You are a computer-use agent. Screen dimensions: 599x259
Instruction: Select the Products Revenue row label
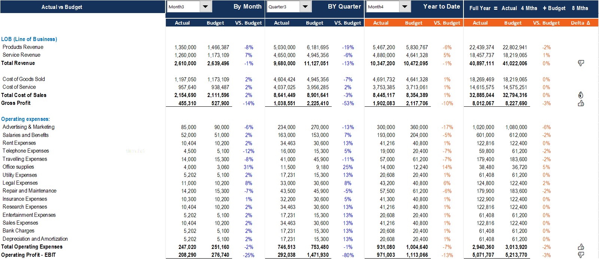point(23,47)
